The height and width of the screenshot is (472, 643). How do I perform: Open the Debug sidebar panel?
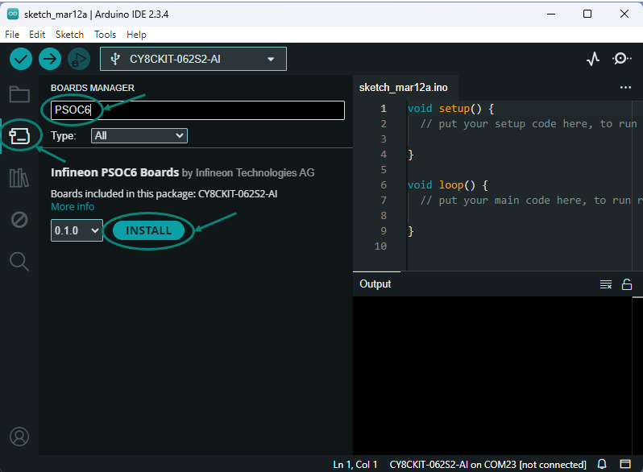(x=19, y=220)
